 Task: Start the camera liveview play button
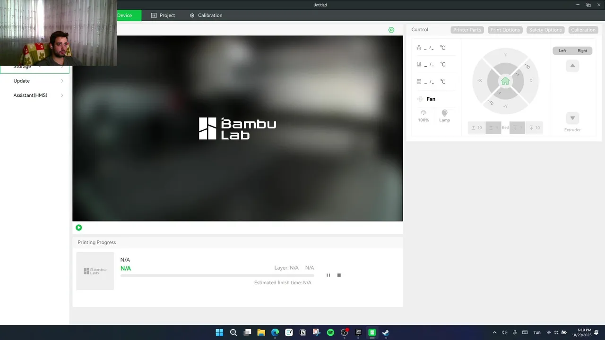coord(78,228)
